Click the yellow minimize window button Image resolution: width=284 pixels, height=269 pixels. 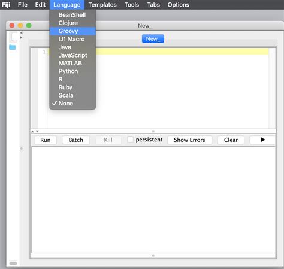20,26
